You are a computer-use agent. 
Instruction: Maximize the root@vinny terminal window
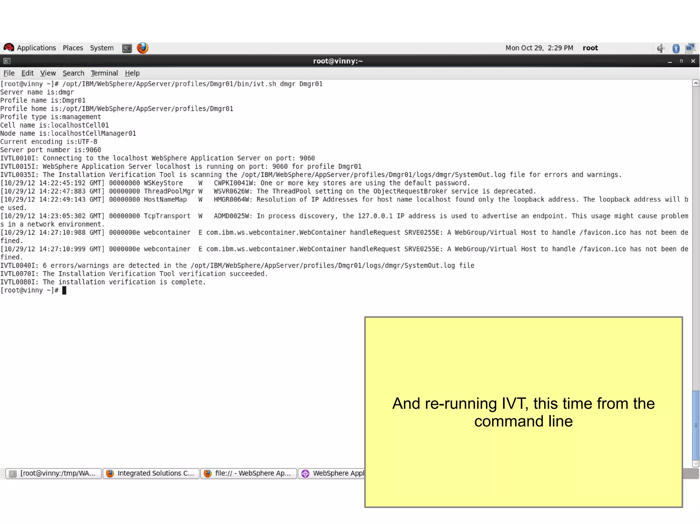pyautogui.click(x=681, y=61)
